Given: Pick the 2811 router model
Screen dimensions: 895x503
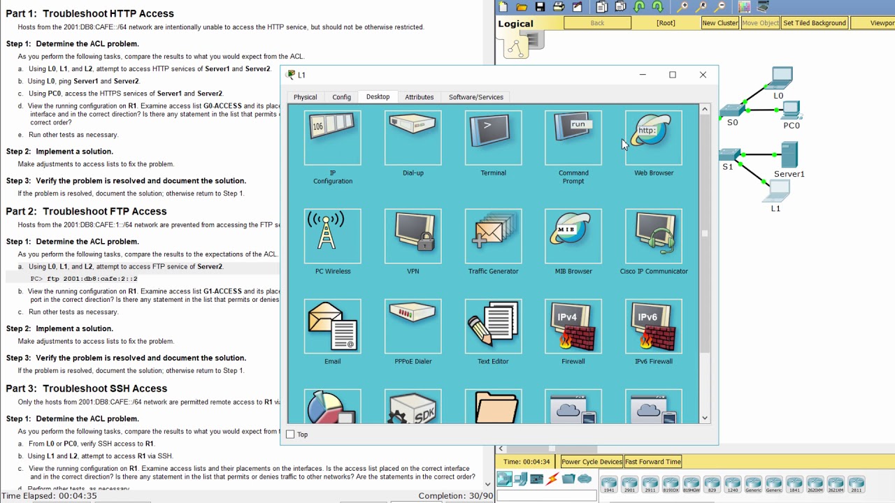Looking at the screenshot, I should pos(857,483).
